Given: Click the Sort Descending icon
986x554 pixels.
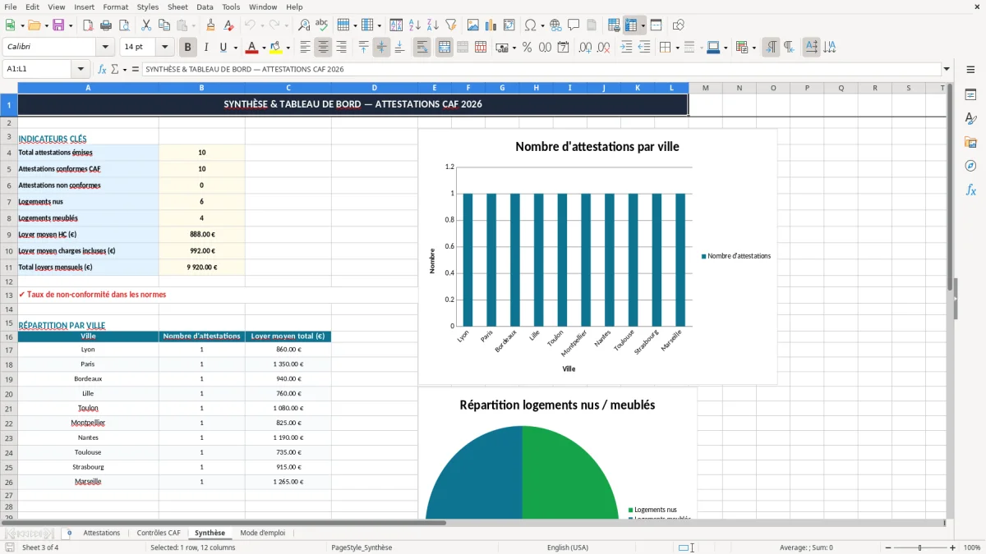Looking at the screenshot, I should tap(432, 25).
